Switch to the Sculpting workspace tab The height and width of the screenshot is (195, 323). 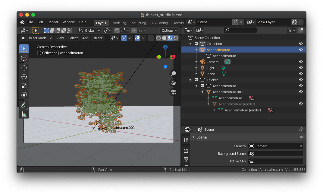(x=139, y=23)
